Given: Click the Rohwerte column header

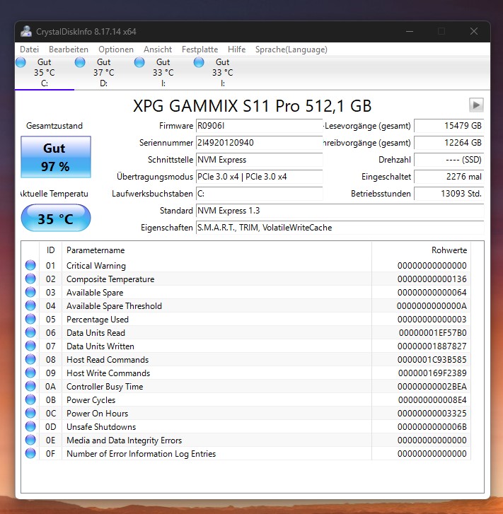Looking at the screenshot, I should pos(421,250).
